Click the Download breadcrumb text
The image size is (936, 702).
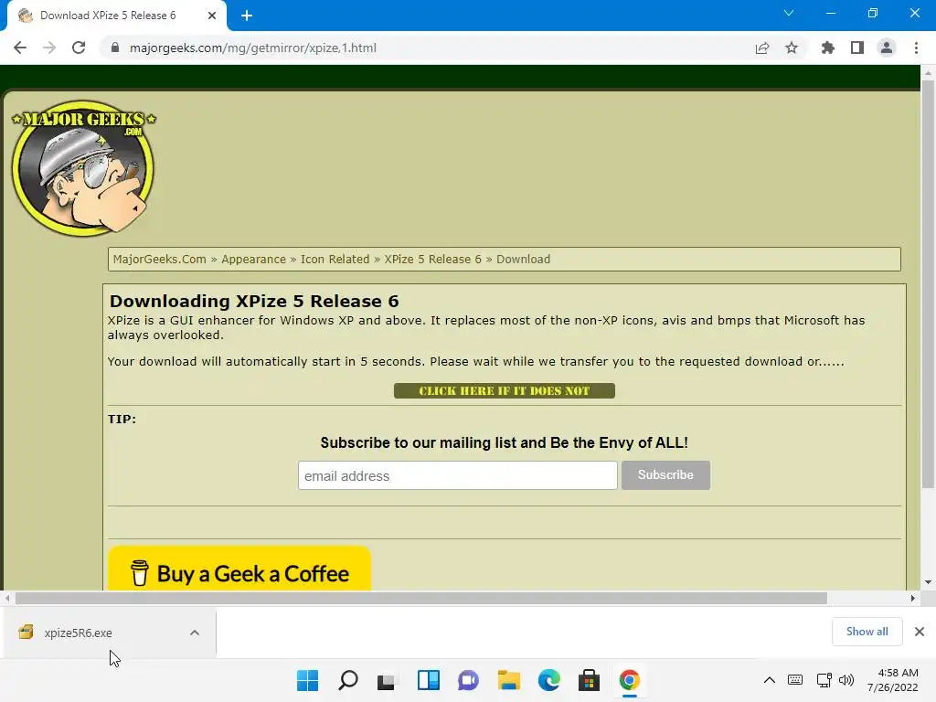524,259
